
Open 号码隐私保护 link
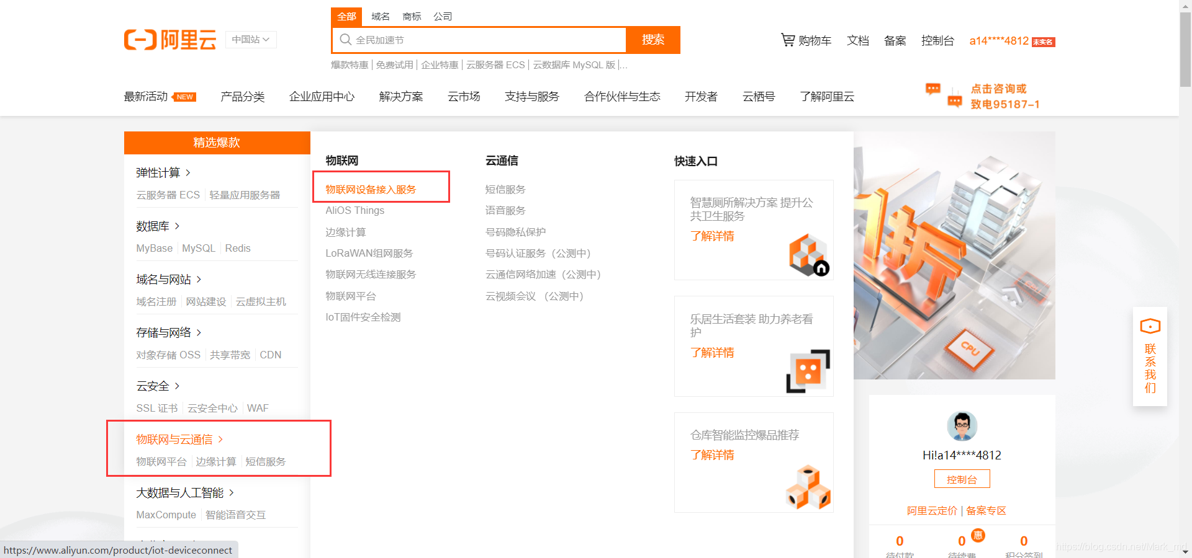pos(515,232)
